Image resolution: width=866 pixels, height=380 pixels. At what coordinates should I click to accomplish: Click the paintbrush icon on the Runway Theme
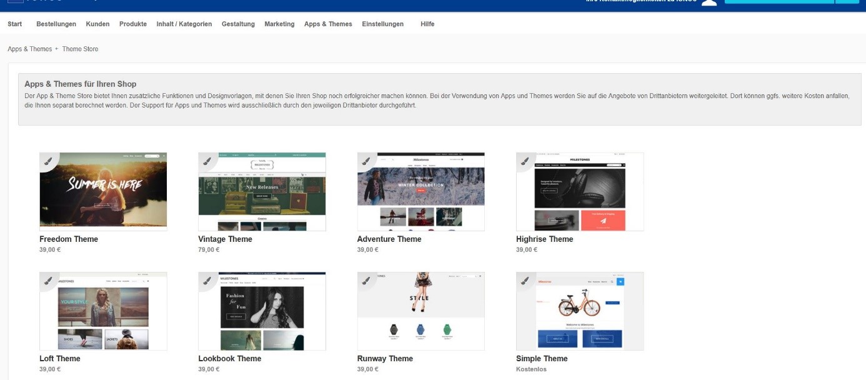366,281
